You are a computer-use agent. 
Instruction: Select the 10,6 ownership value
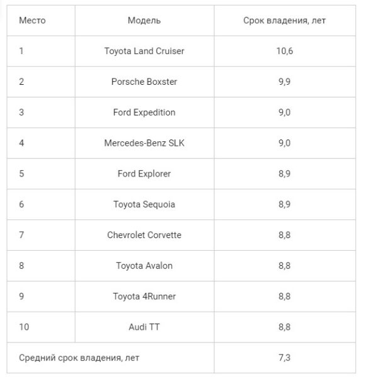tap(284, 51)
